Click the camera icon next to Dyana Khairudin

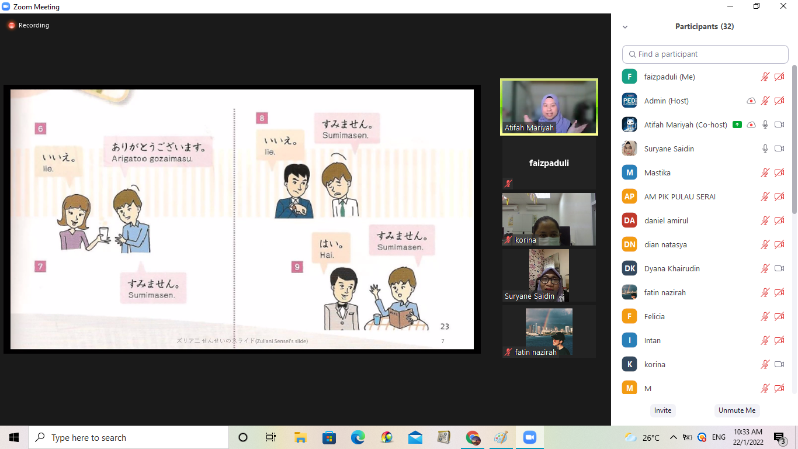pyautogui.click(x=779, y=269)
